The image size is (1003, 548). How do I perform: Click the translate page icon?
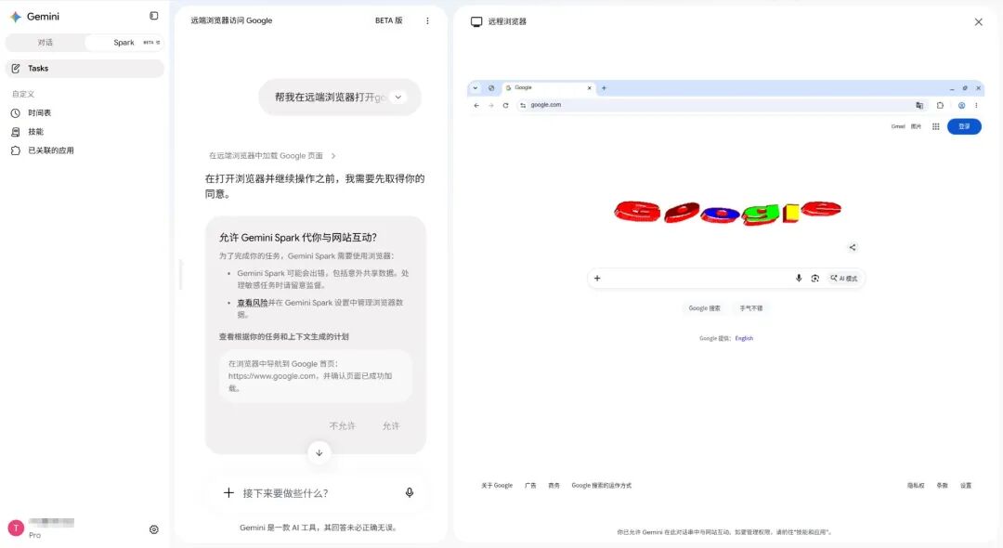click(x=919, y=106)
